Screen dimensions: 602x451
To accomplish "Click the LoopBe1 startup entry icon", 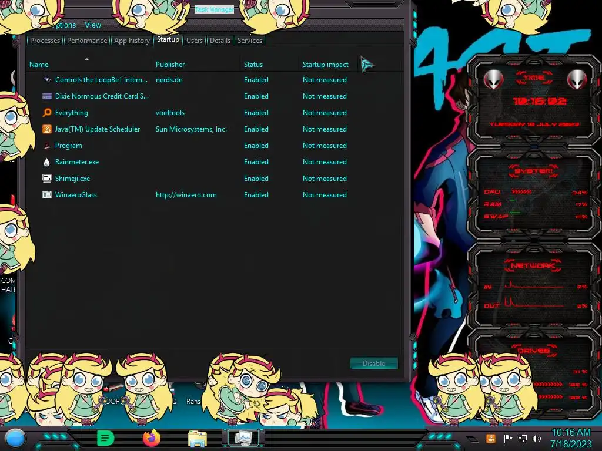I will click(x=47, y=80).
